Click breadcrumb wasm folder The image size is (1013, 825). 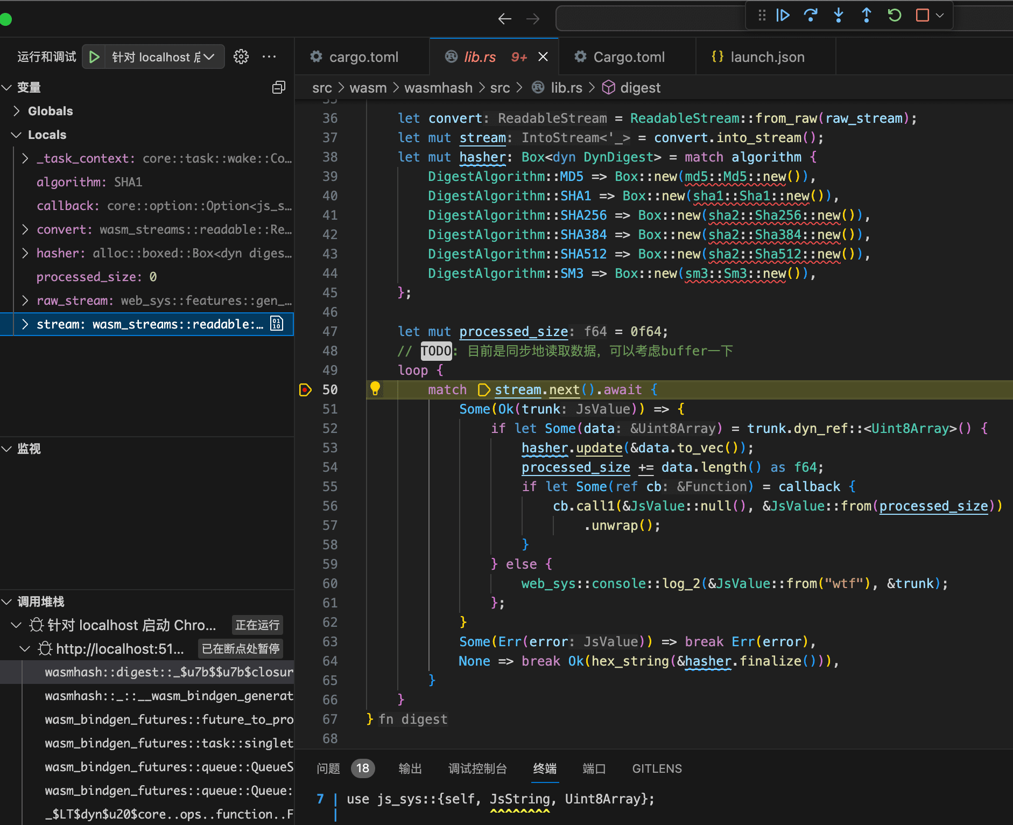[368, 88]
